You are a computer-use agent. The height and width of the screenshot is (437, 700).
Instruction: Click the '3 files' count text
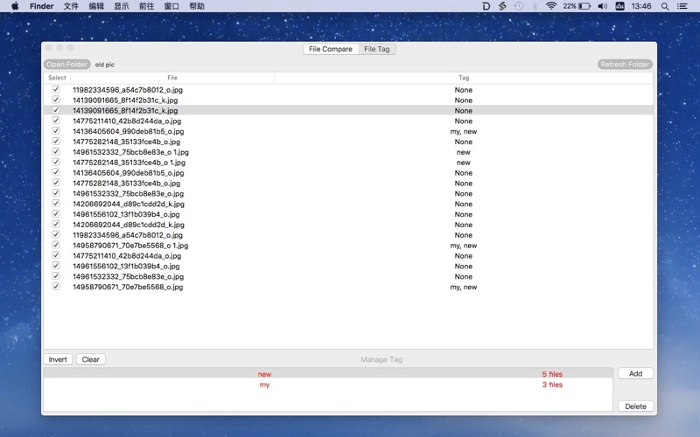click(552, 385)
